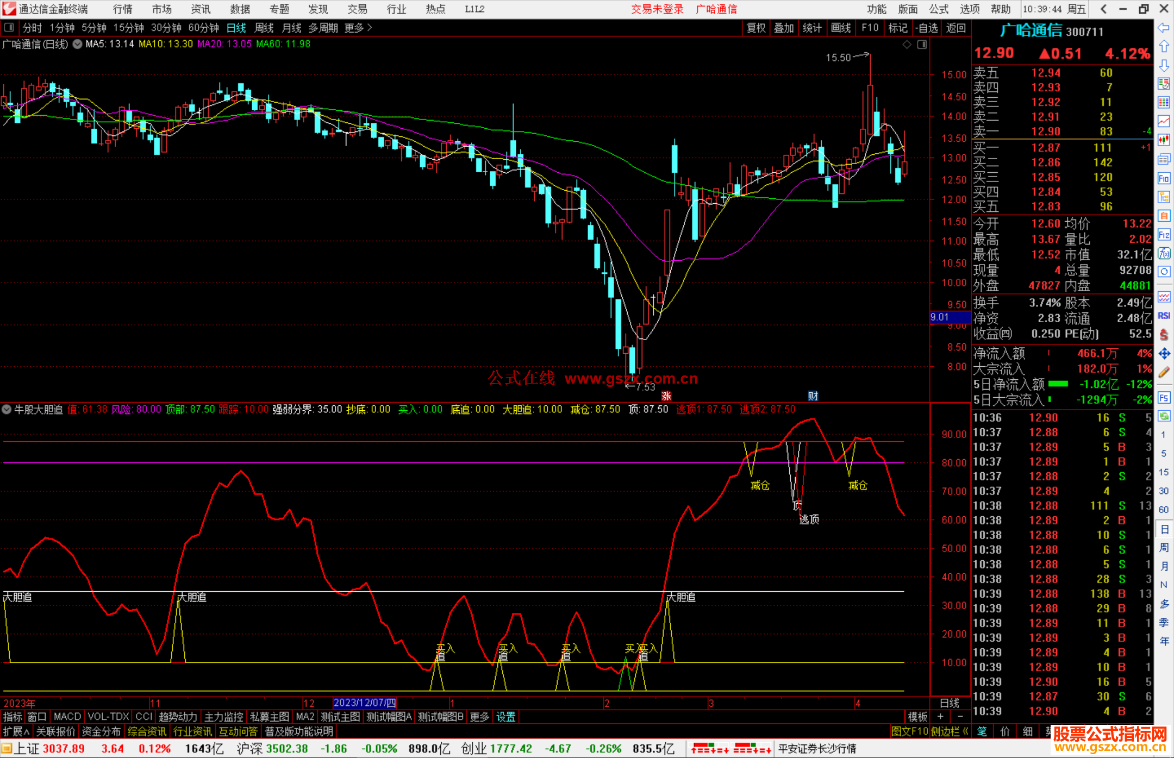Image resolution: width=1174 pixels, height=758 pixels.
Task: Click the F10 company info sidebar icon
Action: tap(1164, 179)
